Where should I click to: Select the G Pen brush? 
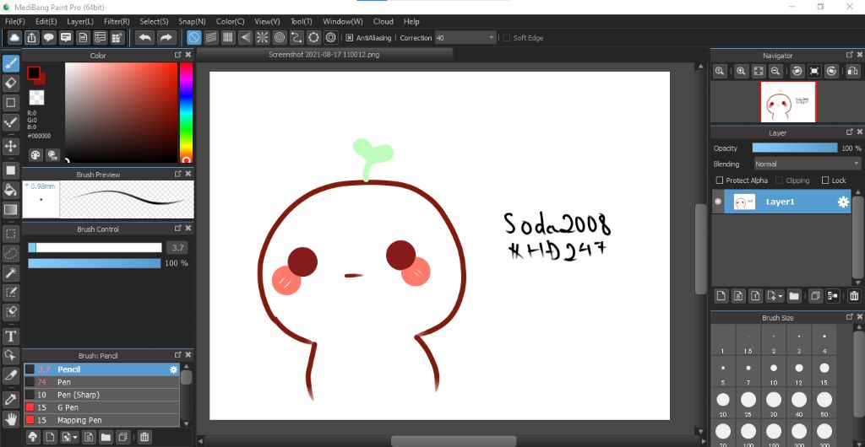[x=101, y=408]
